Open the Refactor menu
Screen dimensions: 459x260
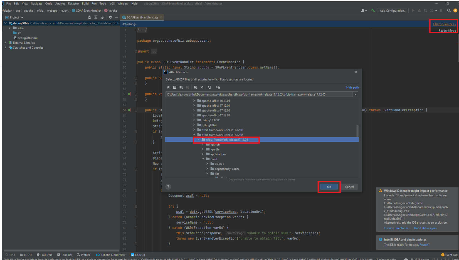point(73,4)
